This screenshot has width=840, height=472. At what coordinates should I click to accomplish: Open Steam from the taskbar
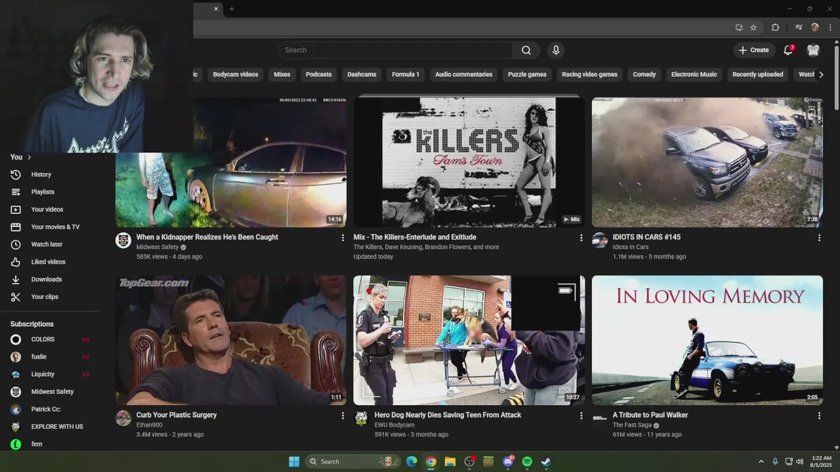click(546, 462)
